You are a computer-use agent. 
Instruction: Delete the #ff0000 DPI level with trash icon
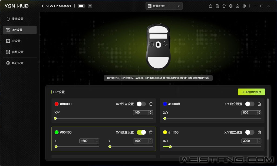[151, 104]
